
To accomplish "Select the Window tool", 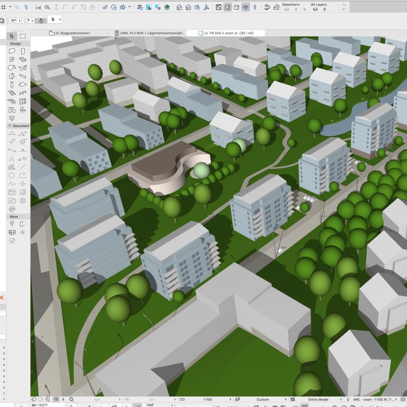I will point(12,59).
